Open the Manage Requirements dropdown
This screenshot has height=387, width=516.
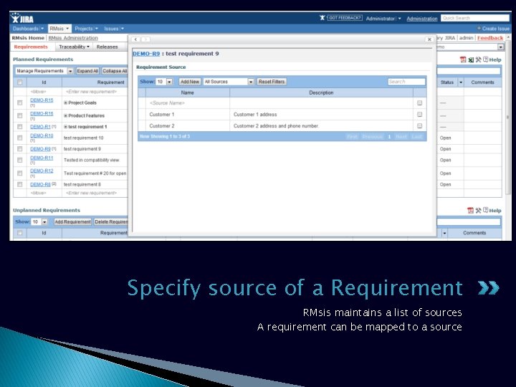click(44, 71)
